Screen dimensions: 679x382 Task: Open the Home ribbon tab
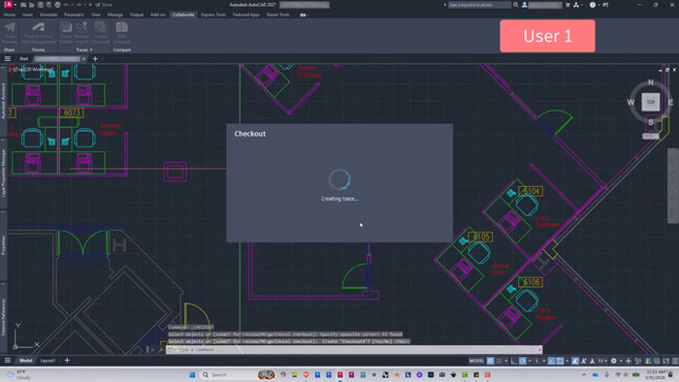[10, 15]
